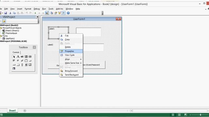
Task: Open the Format menu
Action: (28, 9)
